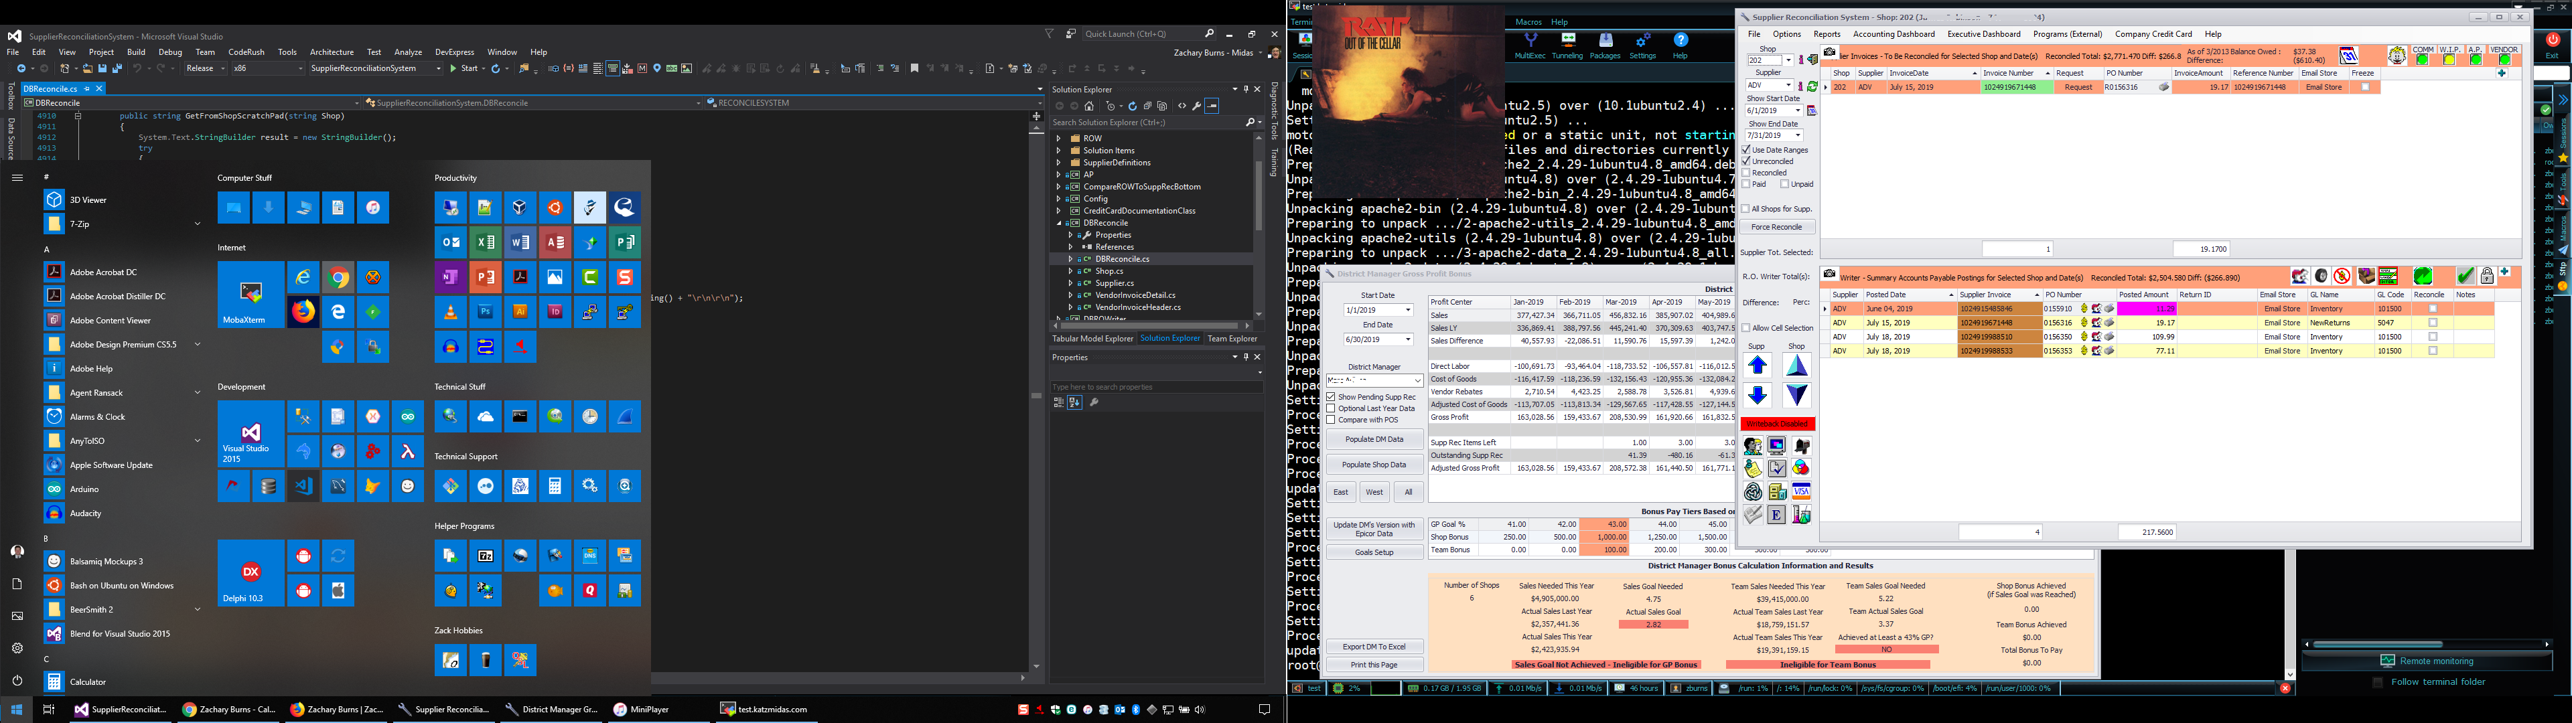Viewport: 2572px width, 723px height.
Task: Click the blue Supp down arrow
Action: click(1758, 396)
